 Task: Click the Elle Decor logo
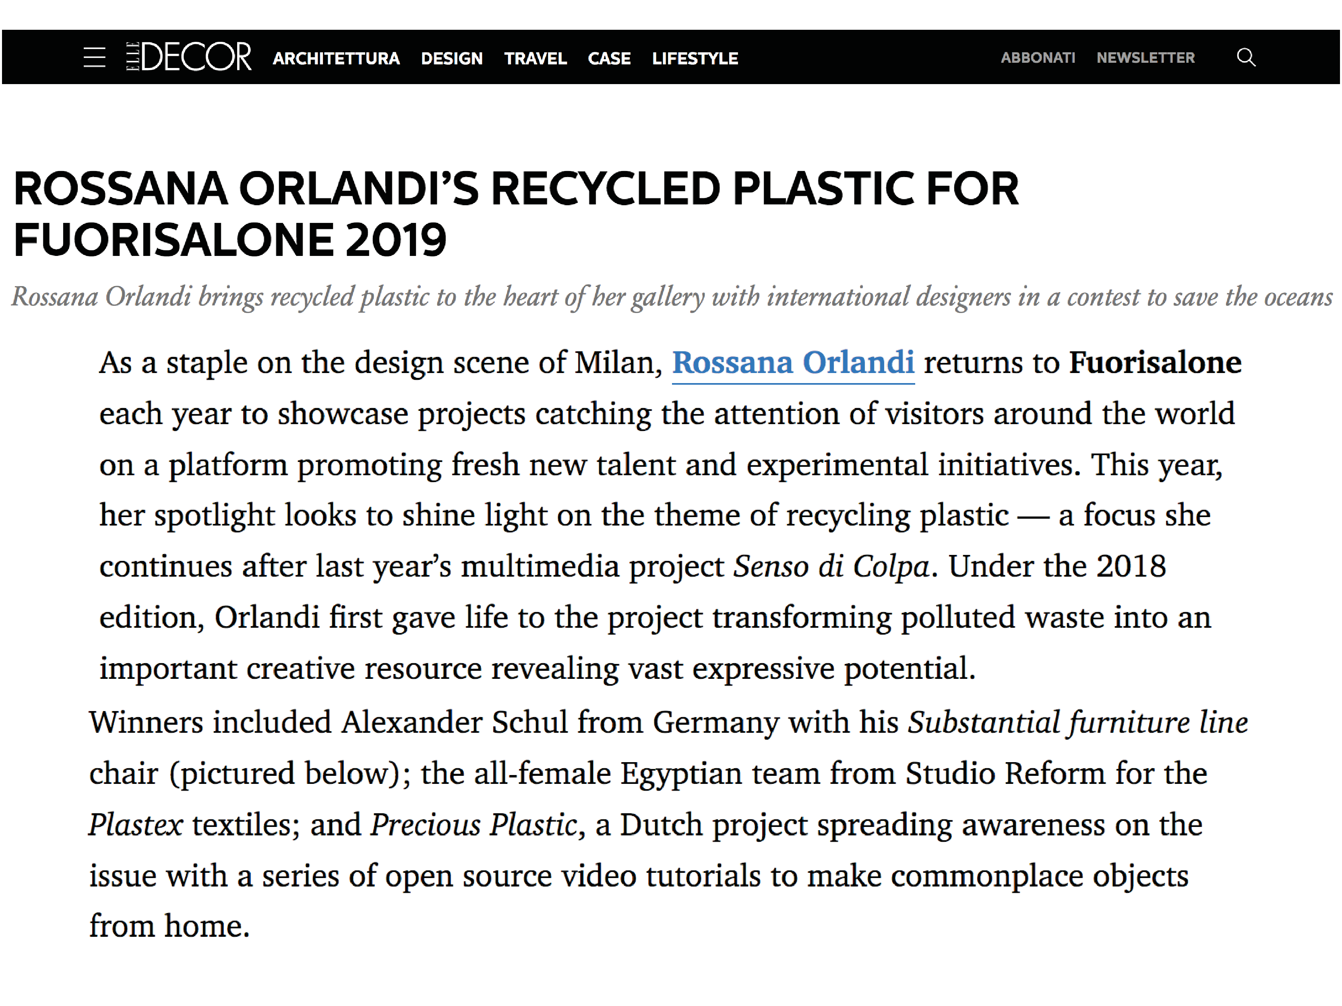coord(189,57)
